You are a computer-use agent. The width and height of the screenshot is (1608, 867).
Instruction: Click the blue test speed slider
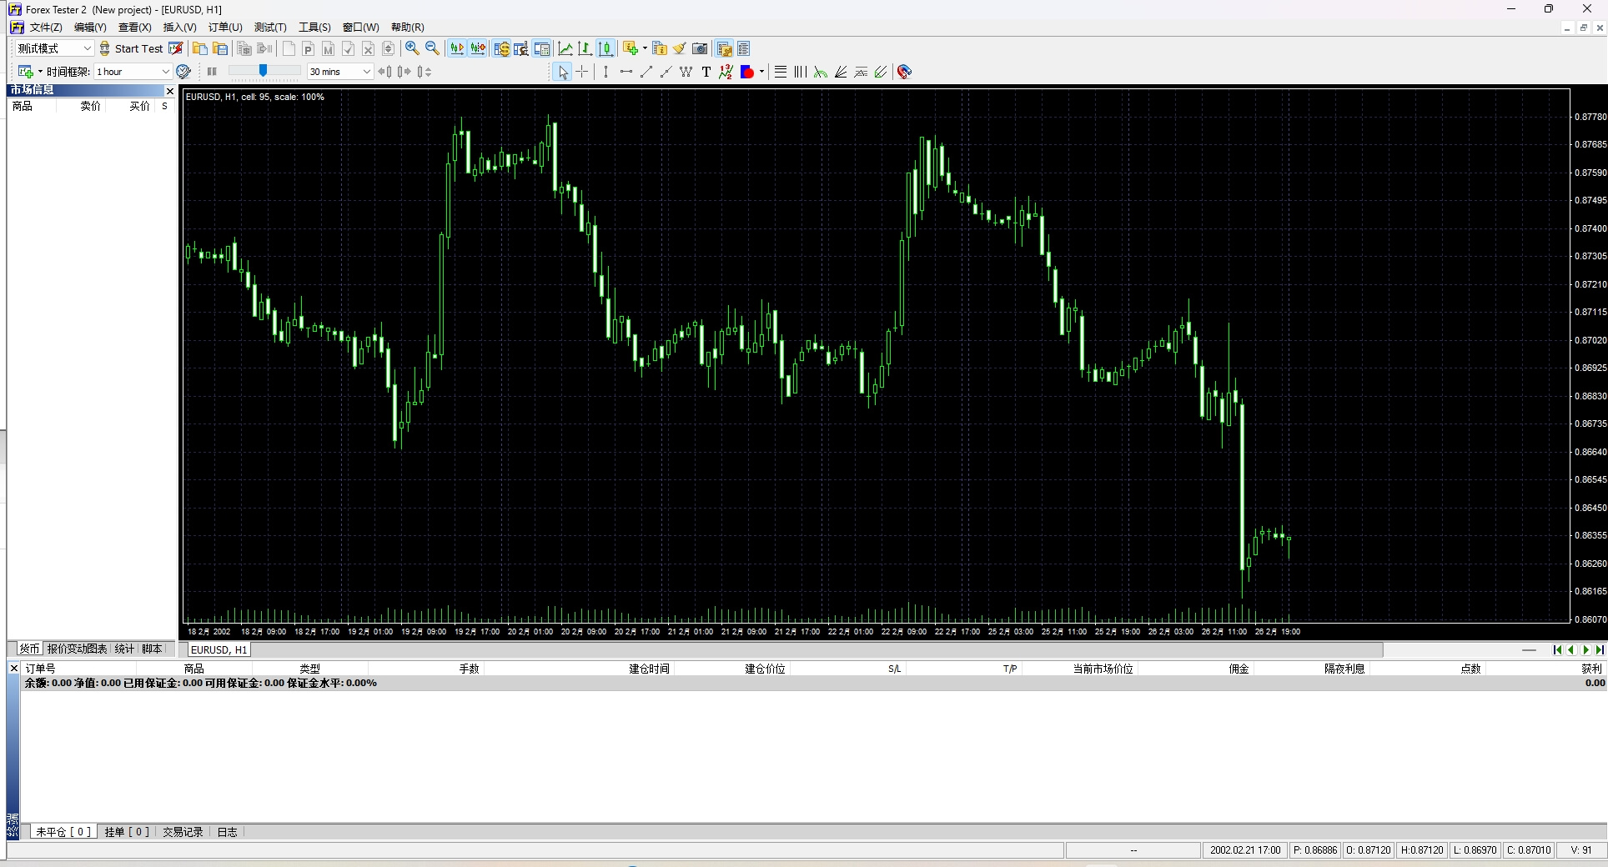click(x=263, y=72)
